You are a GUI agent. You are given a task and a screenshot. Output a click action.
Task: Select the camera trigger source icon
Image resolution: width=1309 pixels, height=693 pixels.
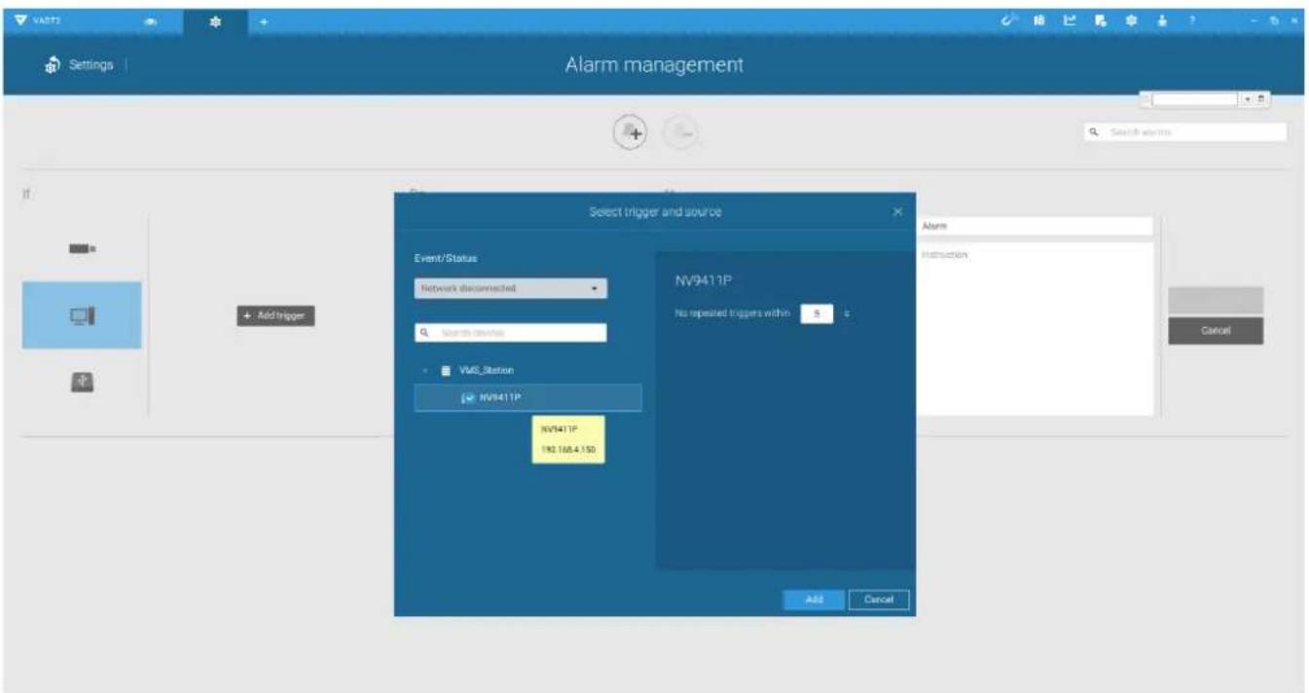[x=82, y=249]
